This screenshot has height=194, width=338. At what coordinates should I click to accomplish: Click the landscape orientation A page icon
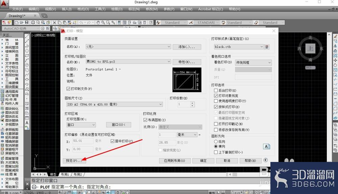[x=266, y=146]
